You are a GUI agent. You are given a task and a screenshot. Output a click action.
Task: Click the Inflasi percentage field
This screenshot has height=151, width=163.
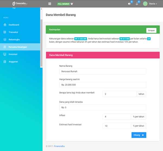(x=117, y=117)
